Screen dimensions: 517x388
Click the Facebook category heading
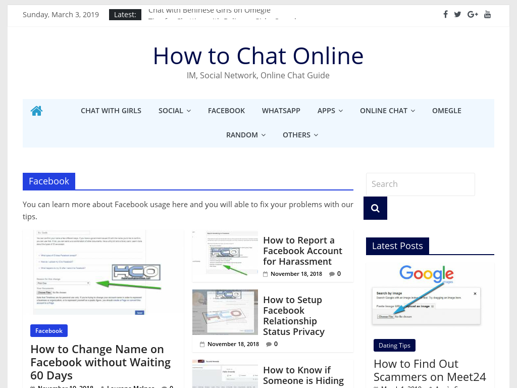(49, 181)
